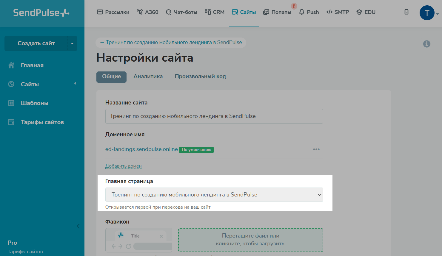This screenshot has height=256, width=442.
Task: Click the Открывается первой при переходе hint
Action: click(158, 207)
